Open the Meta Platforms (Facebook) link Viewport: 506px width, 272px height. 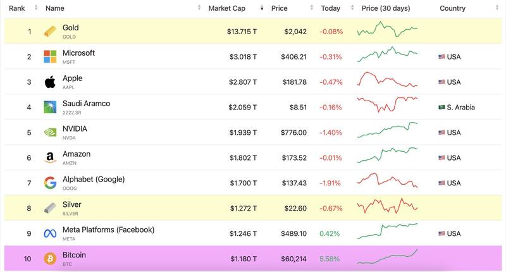point(108,230)
